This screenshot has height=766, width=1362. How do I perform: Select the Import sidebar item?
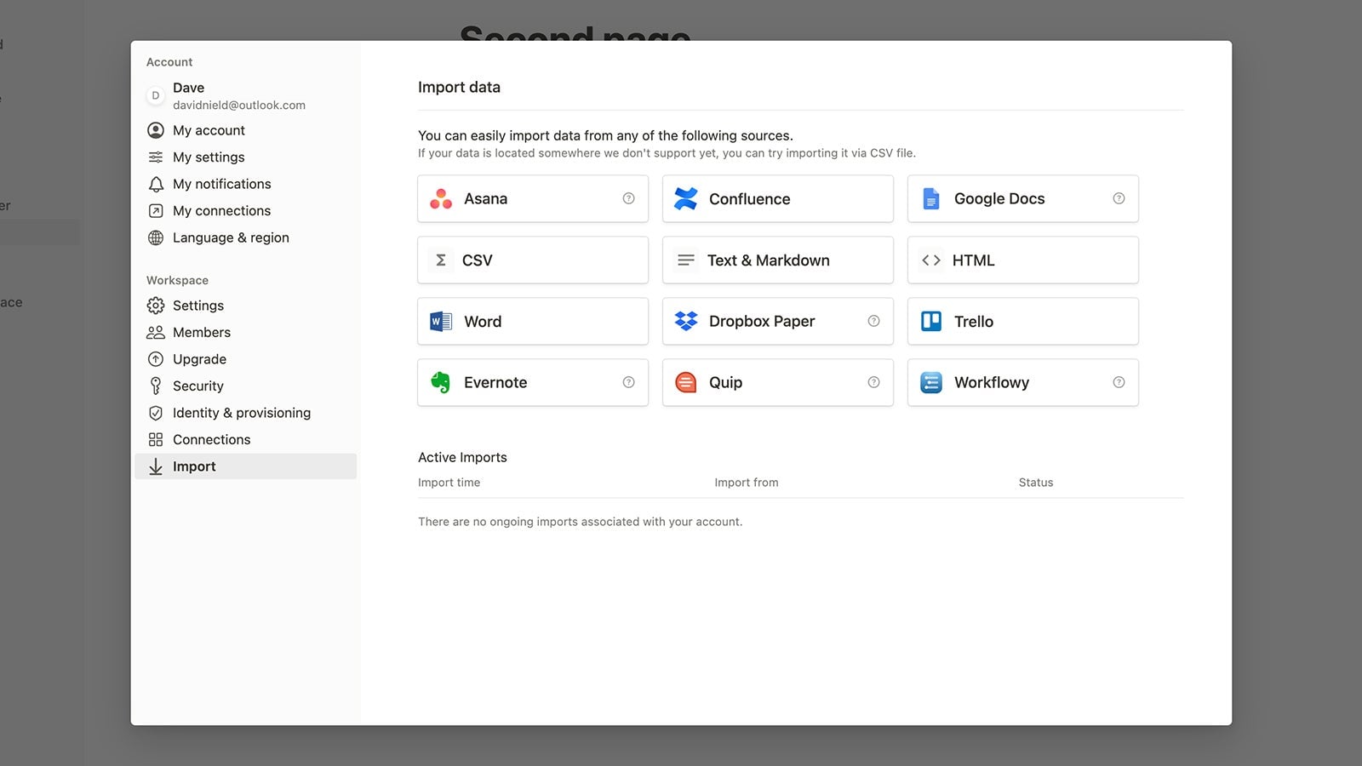click(x=245, y=466)
